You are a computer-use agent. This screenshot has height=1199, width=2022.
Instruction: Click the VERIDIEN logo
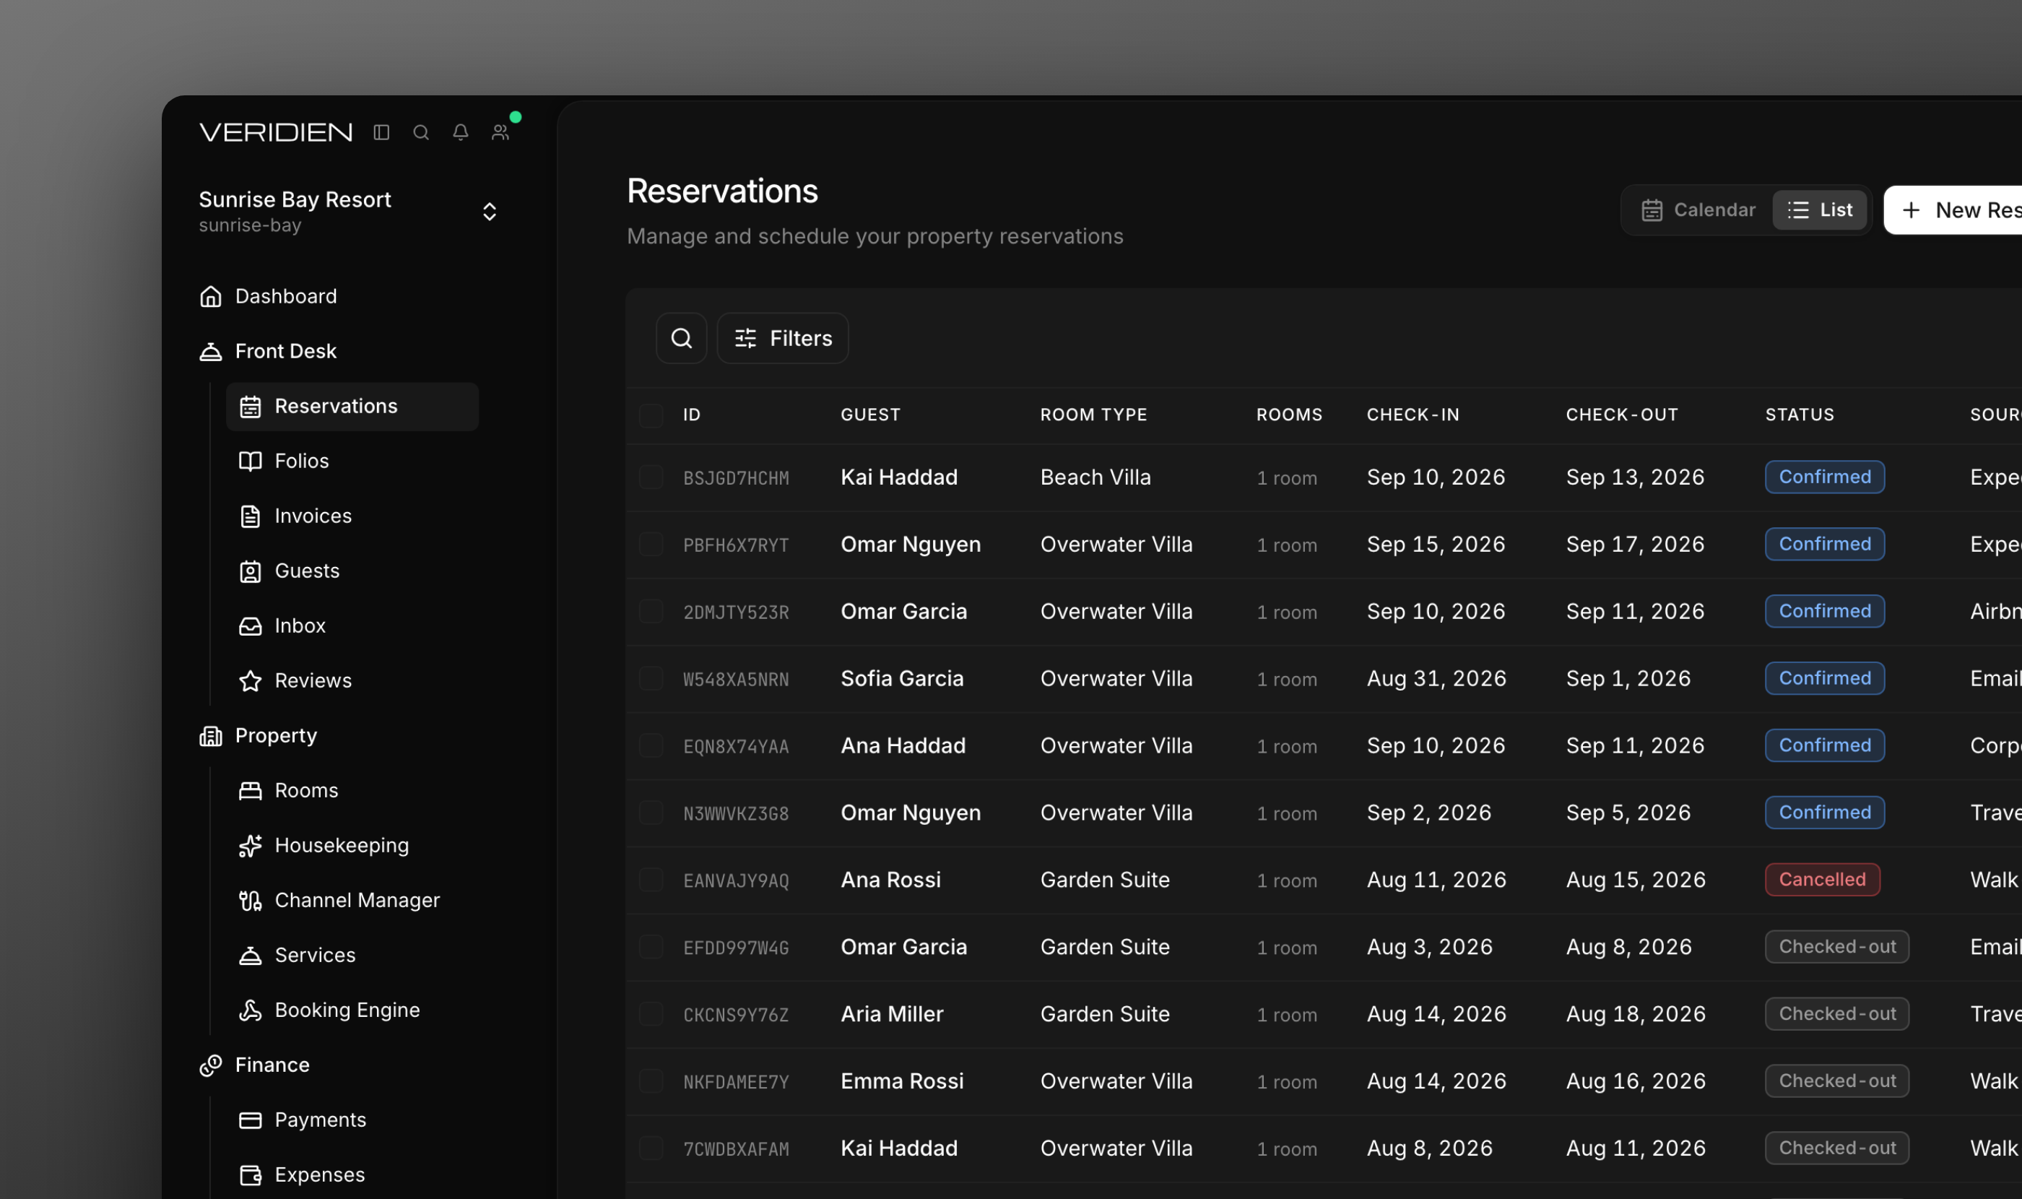[x=275, y=132]
